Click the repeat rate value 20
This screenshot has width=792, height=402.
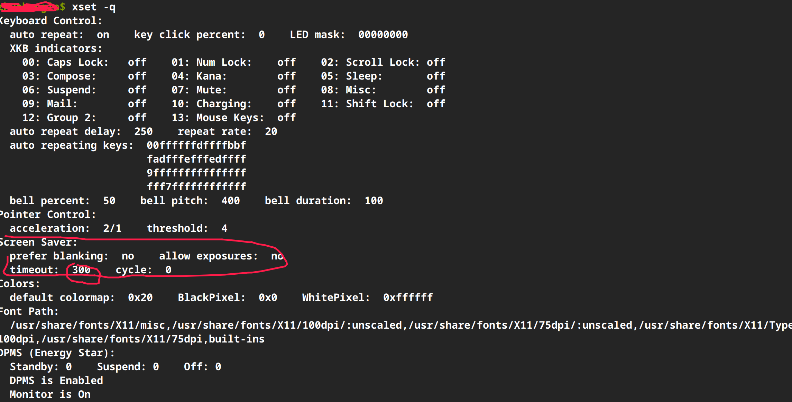(x=271, y=131)
